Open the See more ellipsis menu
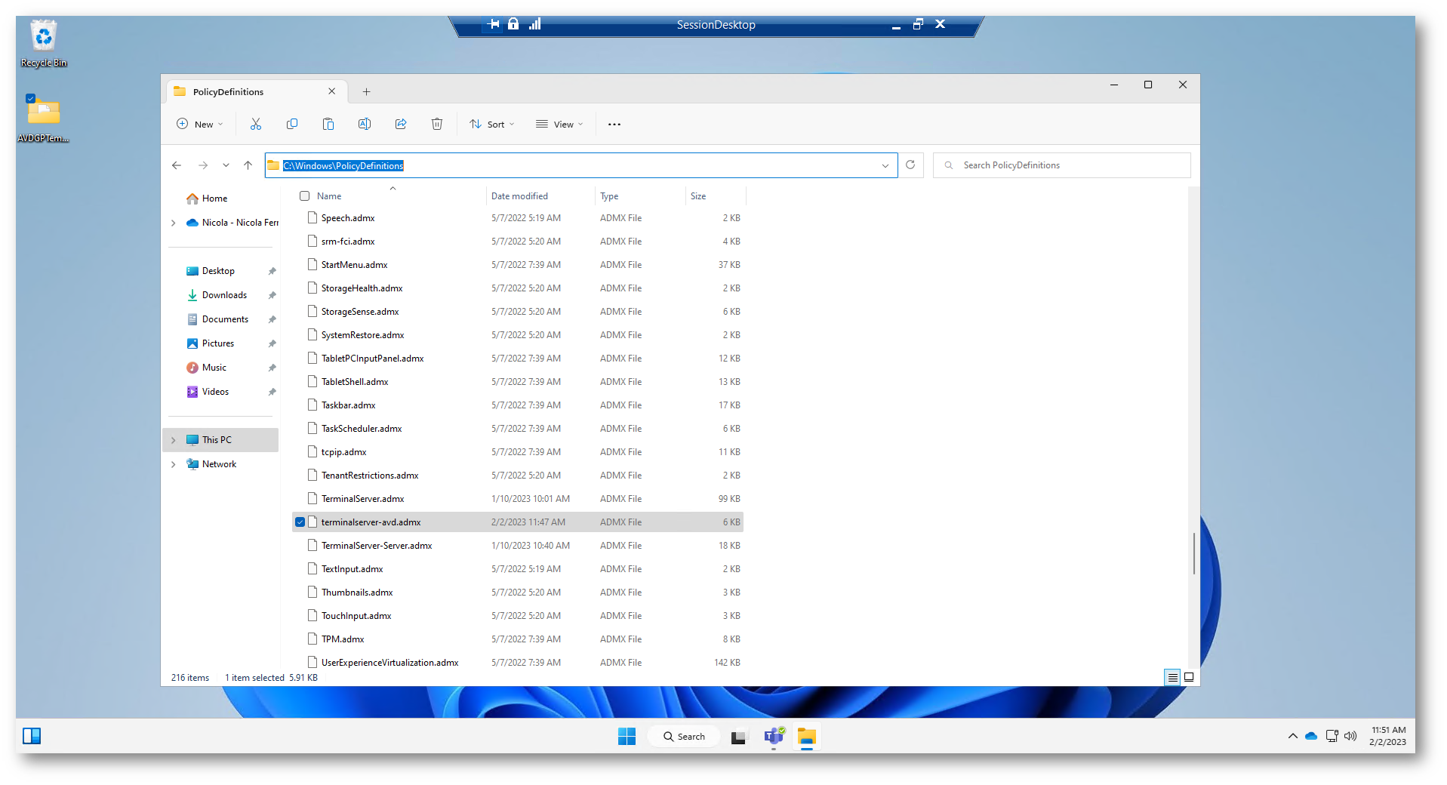Screen dimensions: 1447x785 coord(614,125)
